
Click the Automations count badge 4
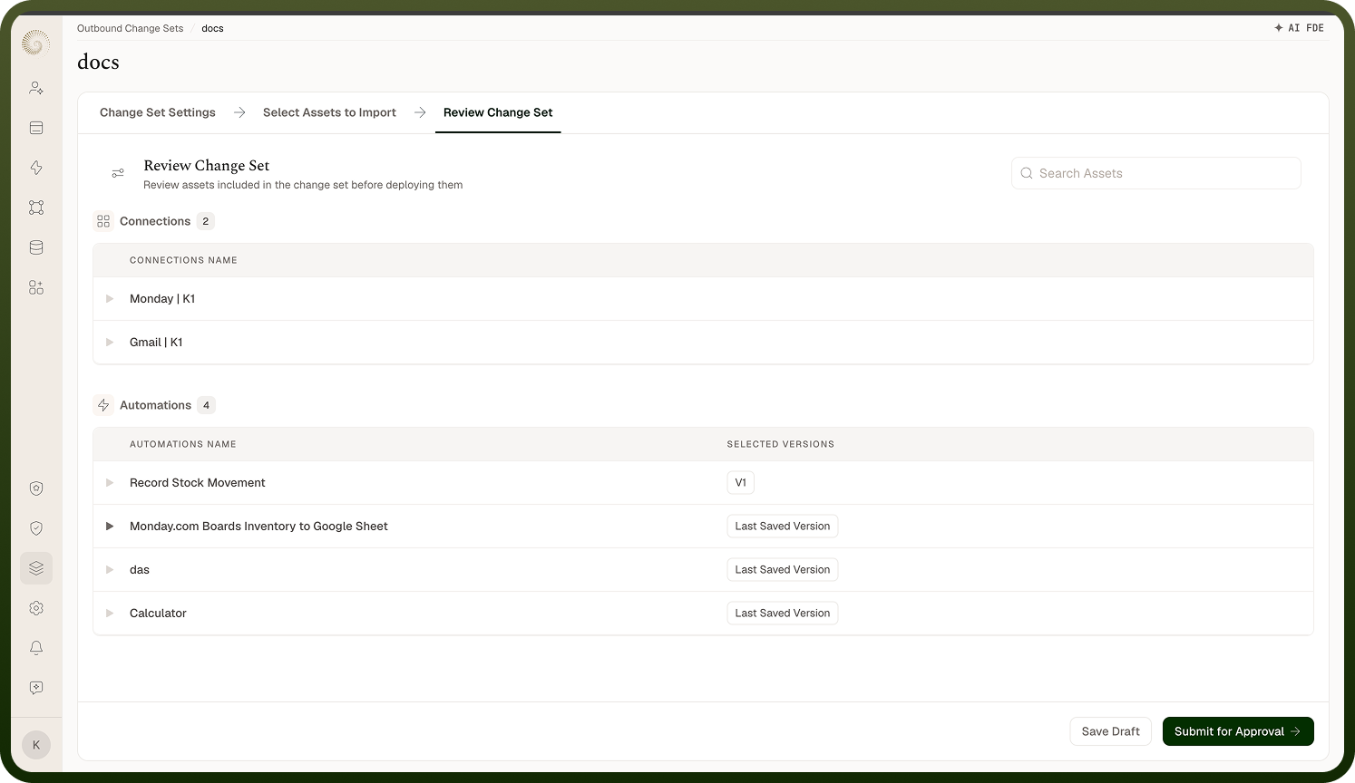pyautogui.click(x=207, y=405)
